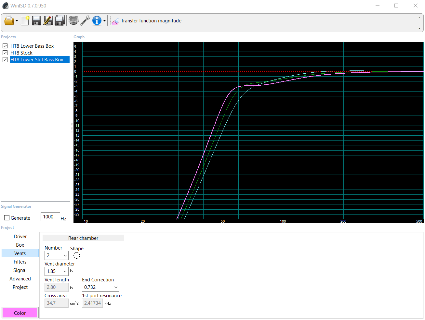Click the round vent Shape button
This screenshot has width=425, height=320.
click(77, 255)
